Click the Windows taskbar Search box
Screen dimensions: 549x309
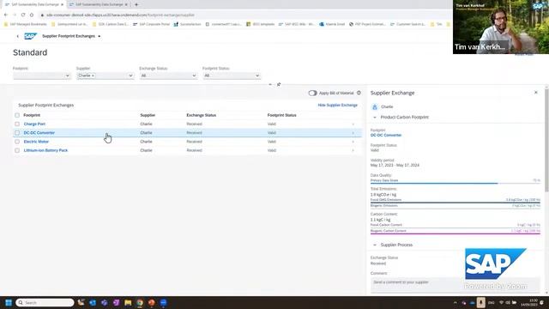pyautogui.click(x=45, y=302)
